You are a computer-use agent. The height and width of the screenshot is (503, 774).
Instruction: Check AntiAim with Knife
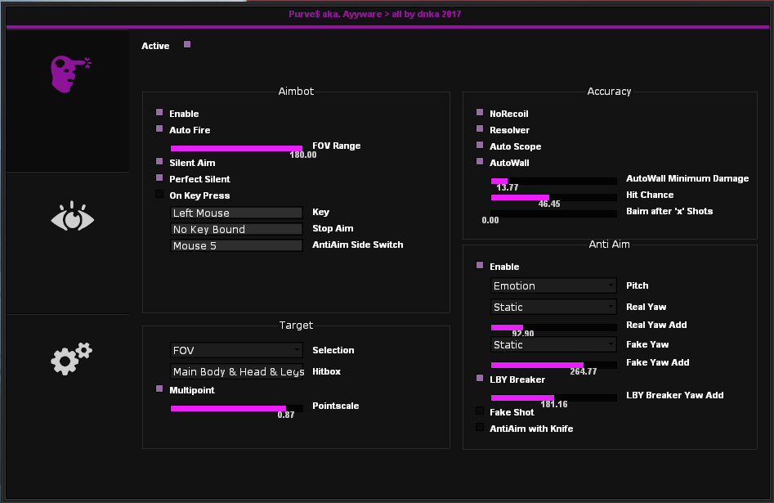click(x=480, y=427)
